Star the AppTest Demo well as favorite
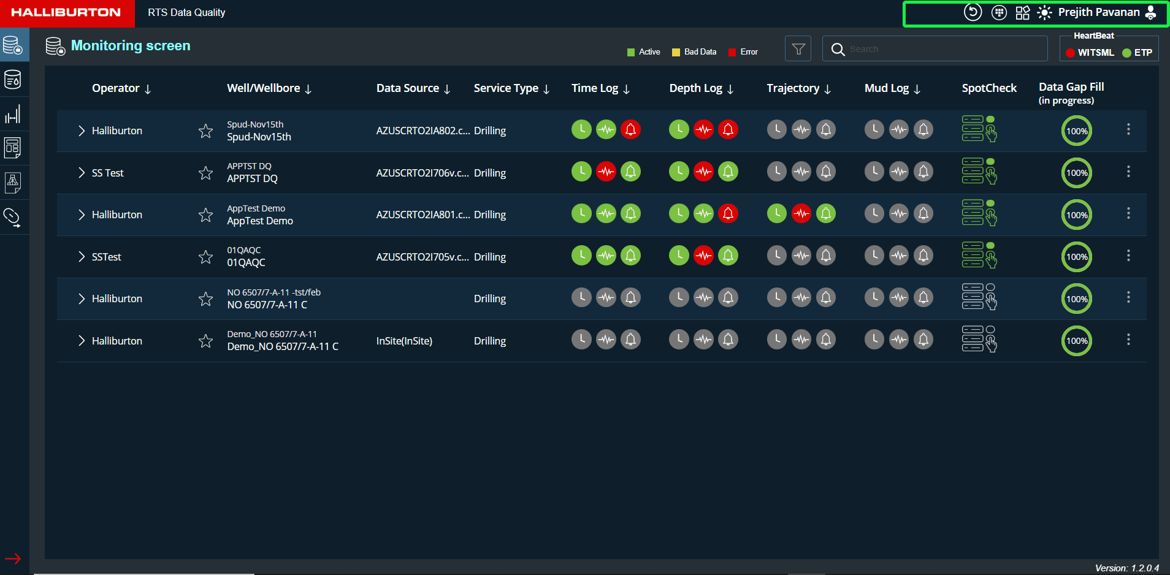Image resolution: width=1170 pixels, height=575 pixels. coord(205,215)
